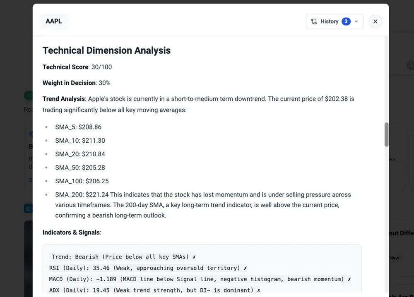The height and width of the screenshot is (297, 414).
Task: Click the ✗ mark after Trend: Bearish
Action: pos(194,257)
